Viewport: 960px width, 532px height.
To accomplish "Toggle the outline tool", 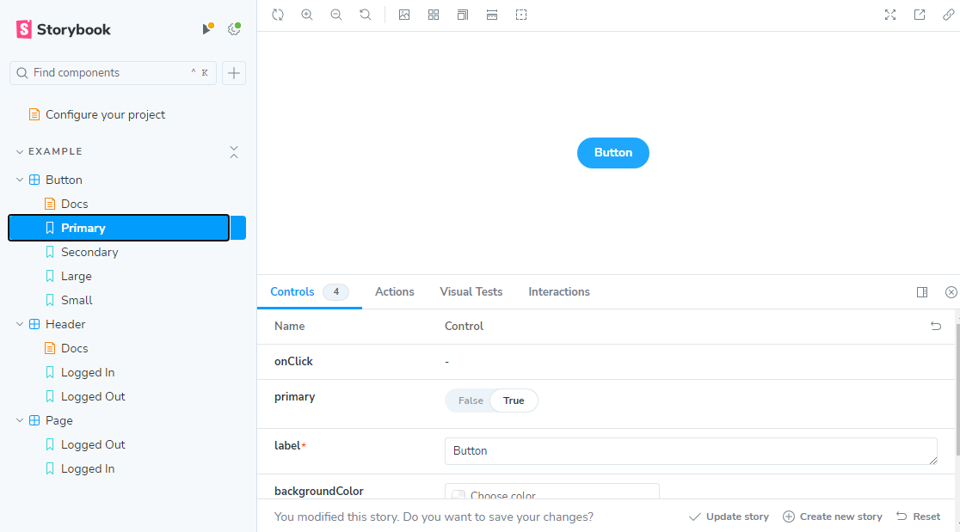I will click(x=521, y=15).
